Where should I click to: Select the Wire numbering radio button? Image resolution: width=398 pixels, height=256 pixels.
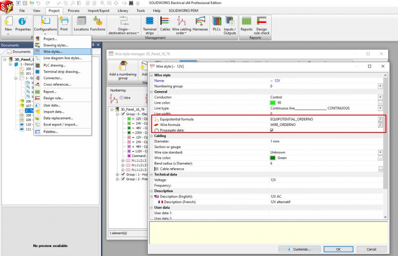pos(121,98)
